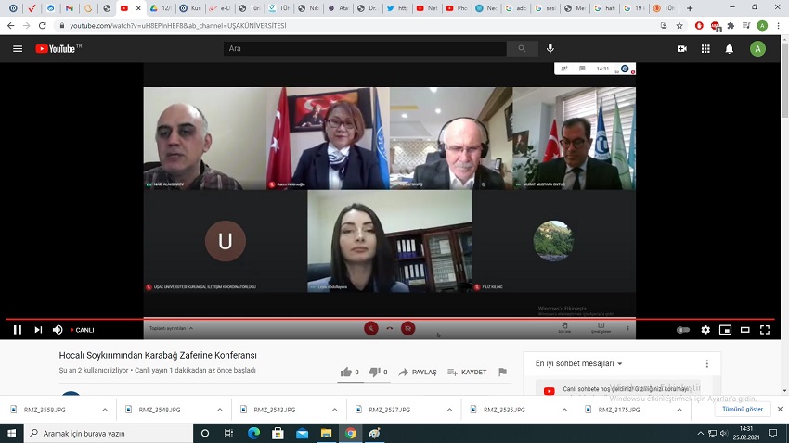Open the RMZ_3558.JPG download options chevron

click(x=105, y=409)
